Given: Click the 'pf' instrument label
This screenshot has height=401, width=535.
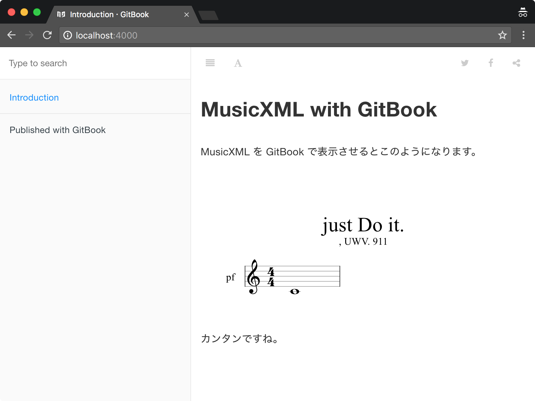Looking at the screenshot, I should pyautogui.click(x=231, y=278).
